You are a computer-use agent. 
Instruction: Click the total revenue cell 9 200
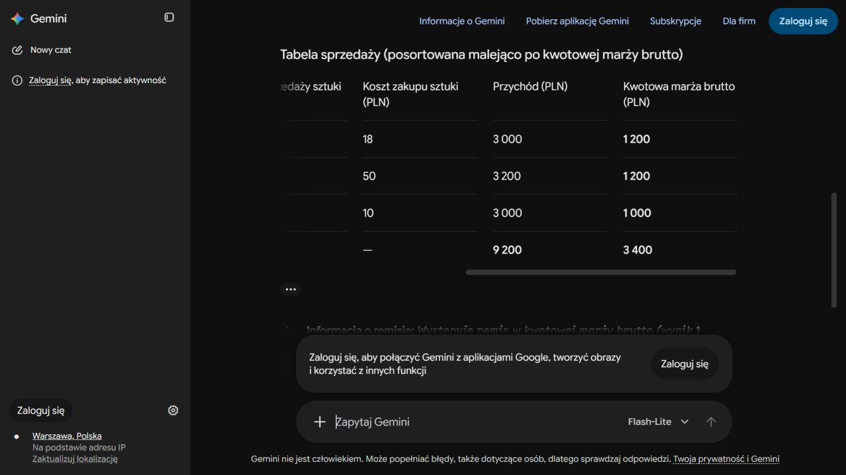click(x=508, y=250)
